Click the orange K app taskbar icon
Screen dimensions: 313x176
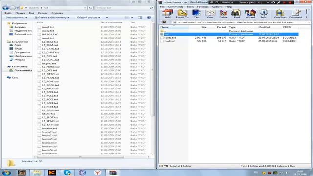click(52, 173)
